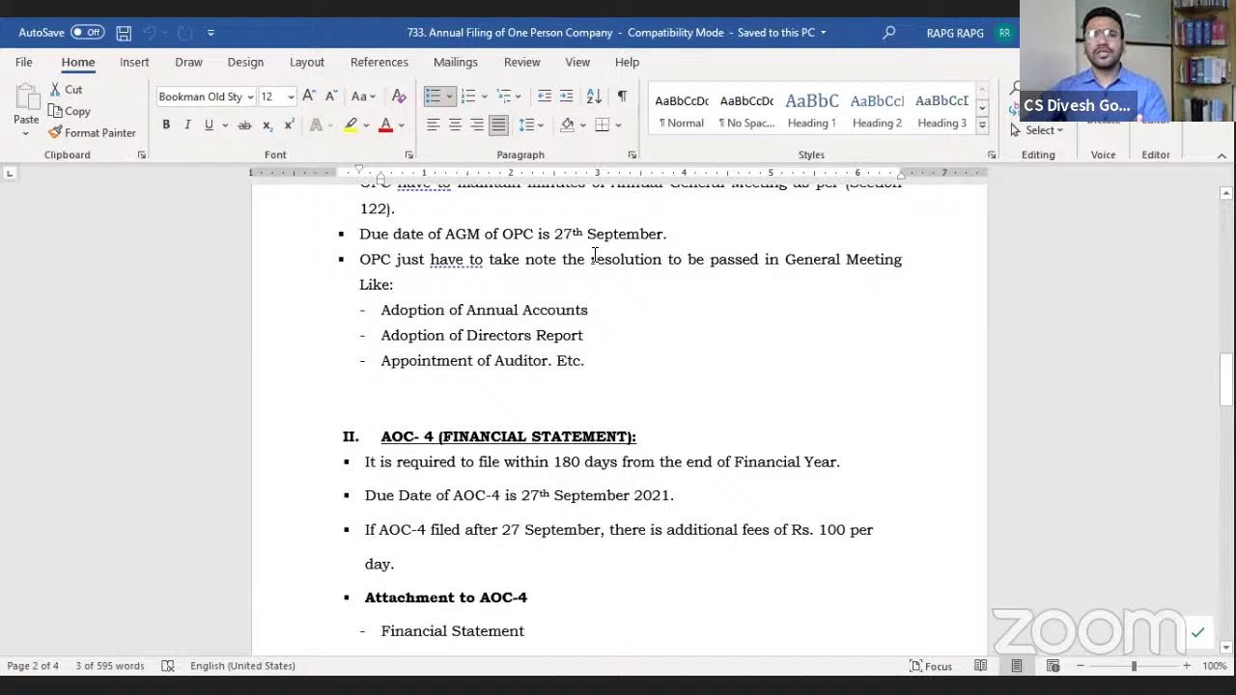Open the font size dropdown

(291, 97)
